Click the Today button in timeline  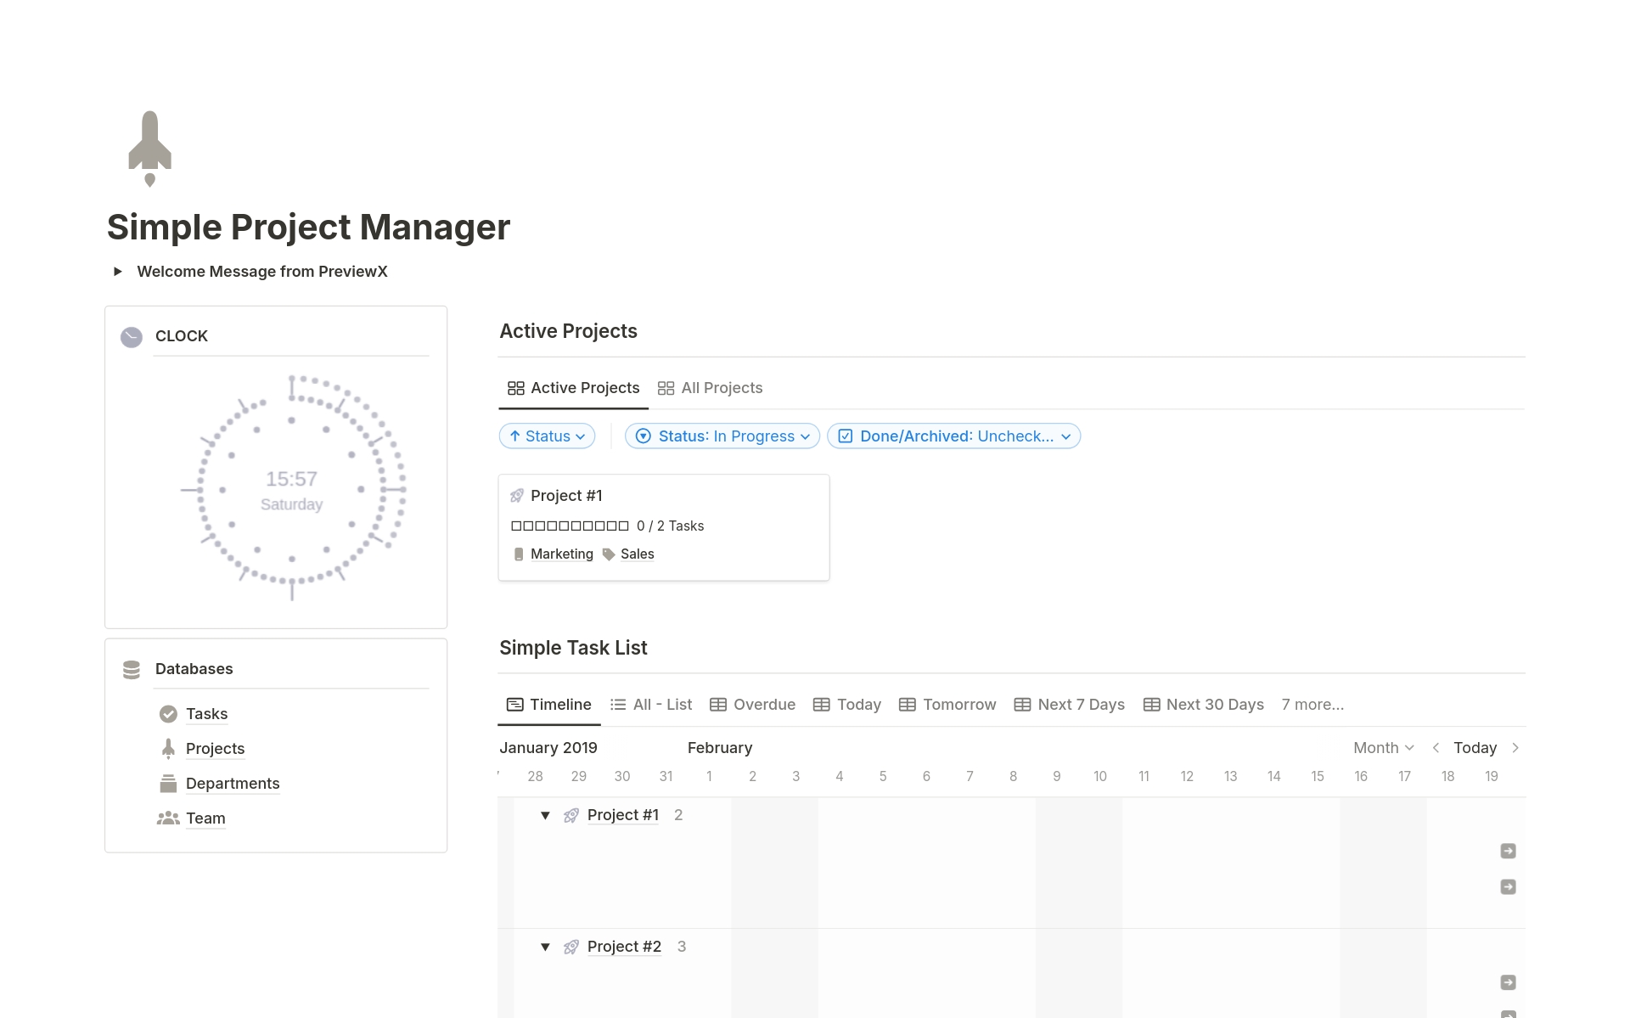(1475, 748)
